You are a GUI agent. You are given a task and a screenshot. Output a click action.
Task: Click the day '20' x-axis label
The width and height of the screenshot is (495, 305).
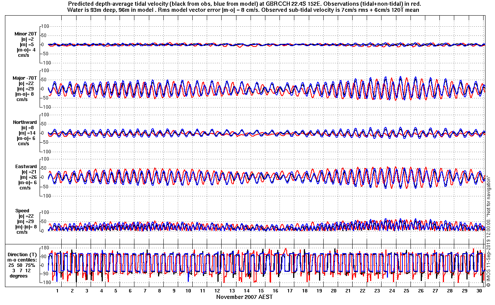(x=334, y=291)
